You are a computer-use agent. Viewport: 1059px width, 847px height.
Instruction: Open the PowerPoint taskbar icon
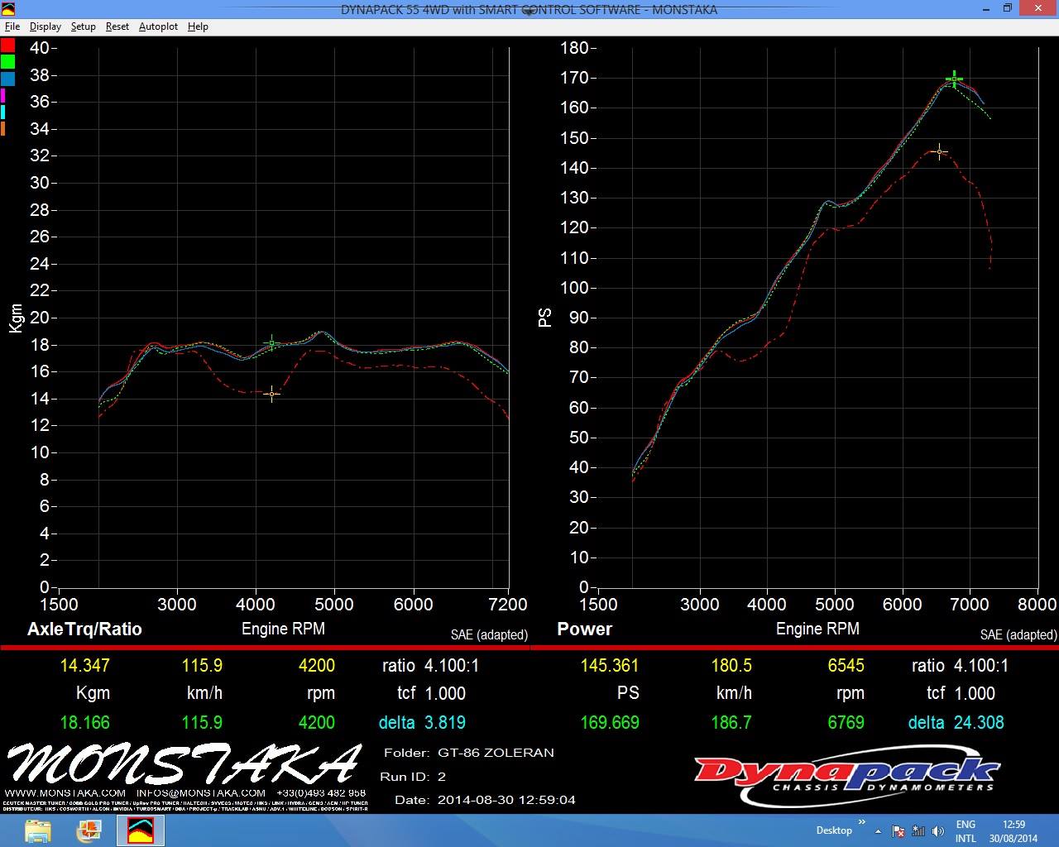coord(89,830)
